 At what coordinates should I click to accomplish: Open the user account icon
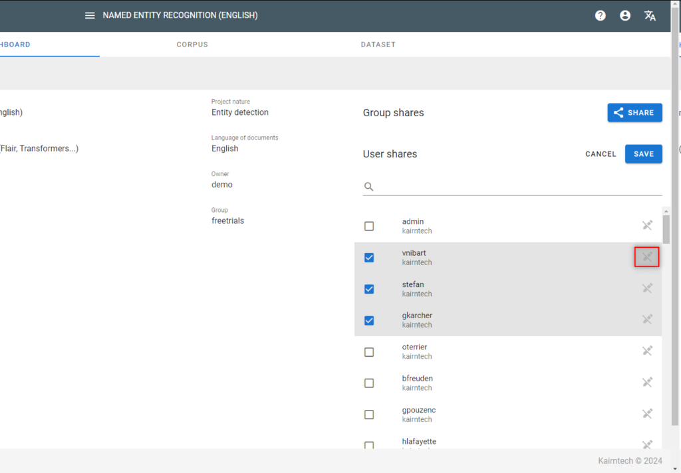click(x=625, y=16)
